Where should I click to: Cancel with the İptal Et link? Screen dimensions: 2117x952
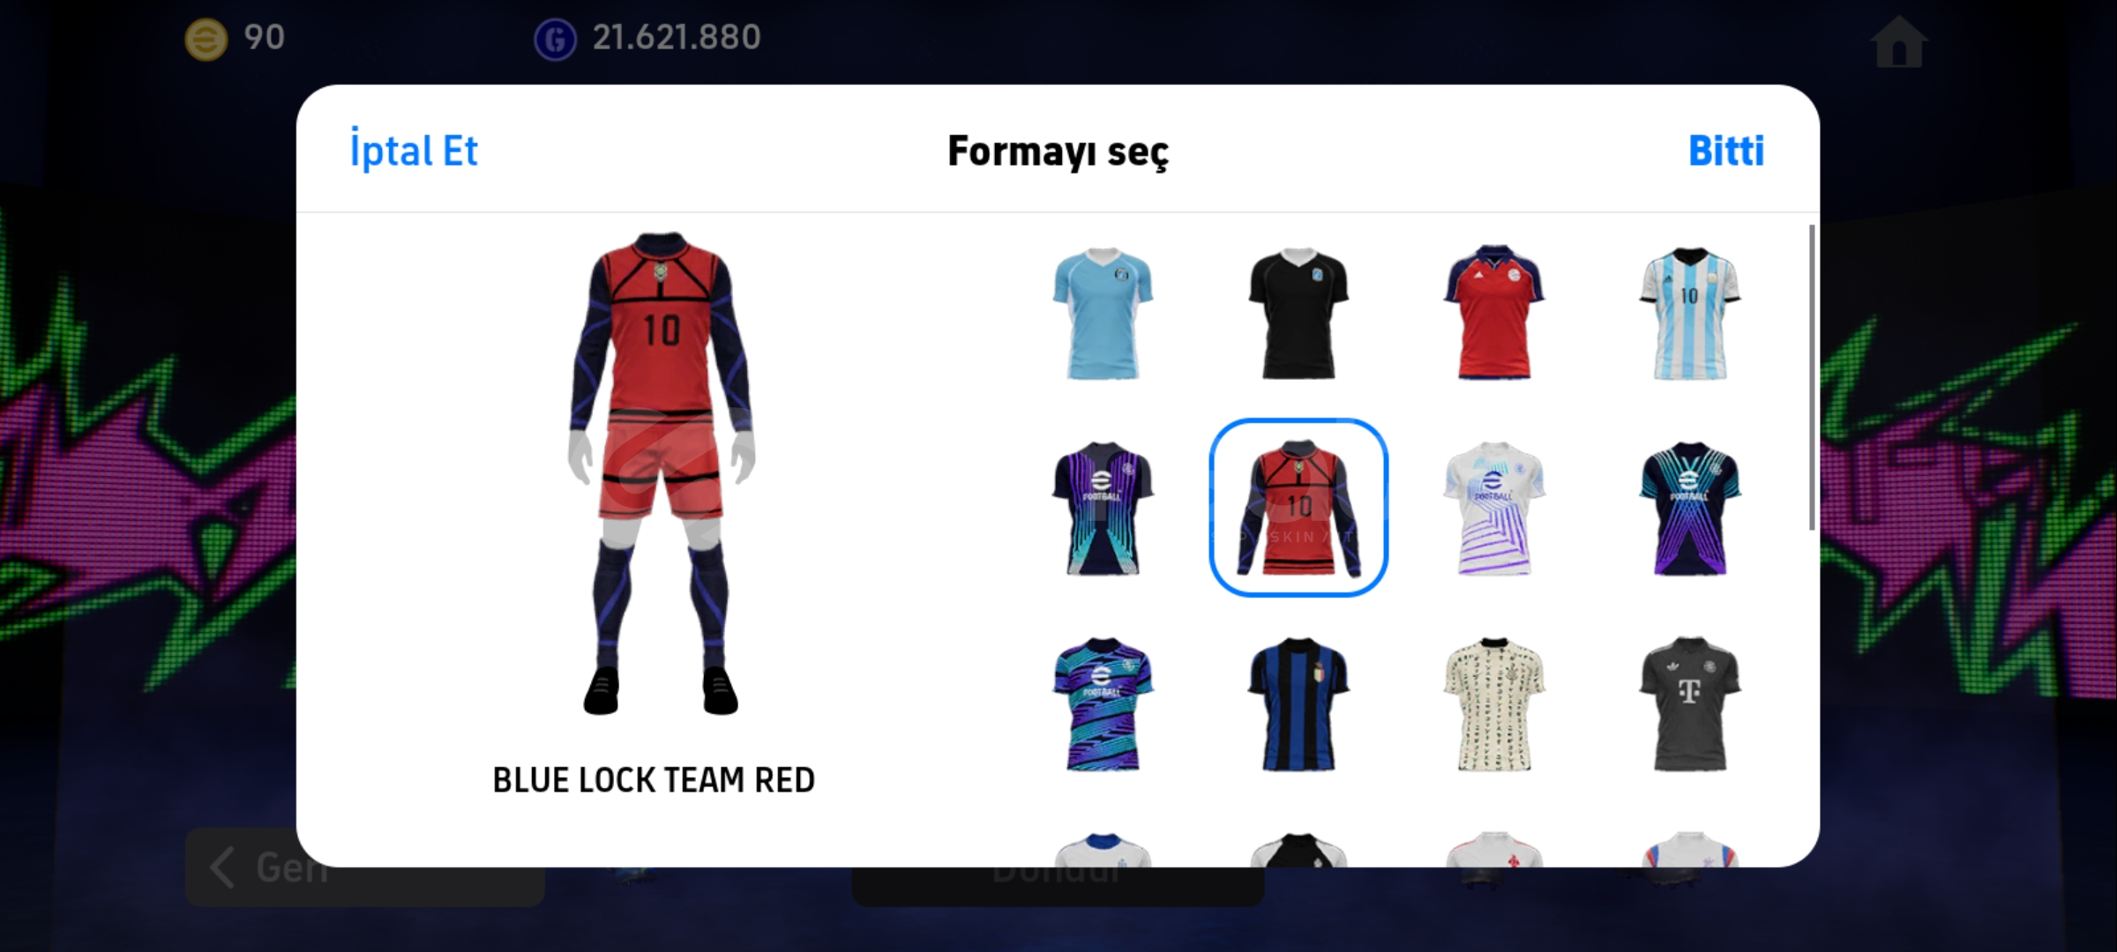point(414,150)
